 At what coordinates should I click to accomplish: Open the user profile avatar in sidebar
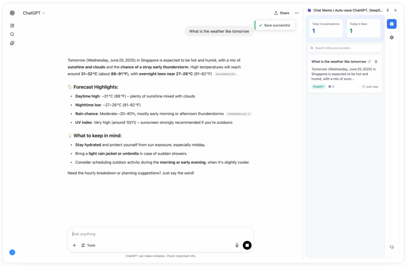pyautogui.click(x=12, y=252)
